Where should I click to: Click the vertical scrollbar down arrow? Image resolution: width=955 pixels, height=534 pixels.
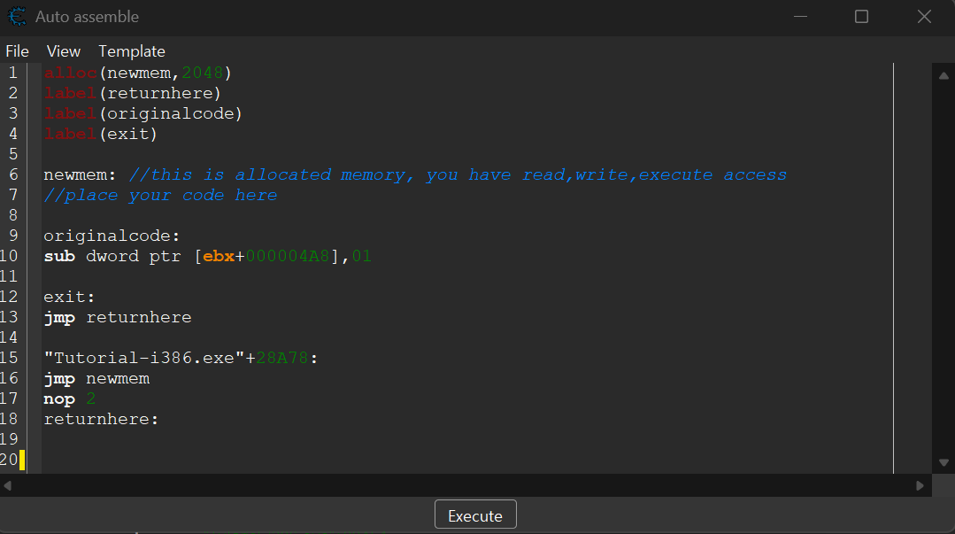943,462
